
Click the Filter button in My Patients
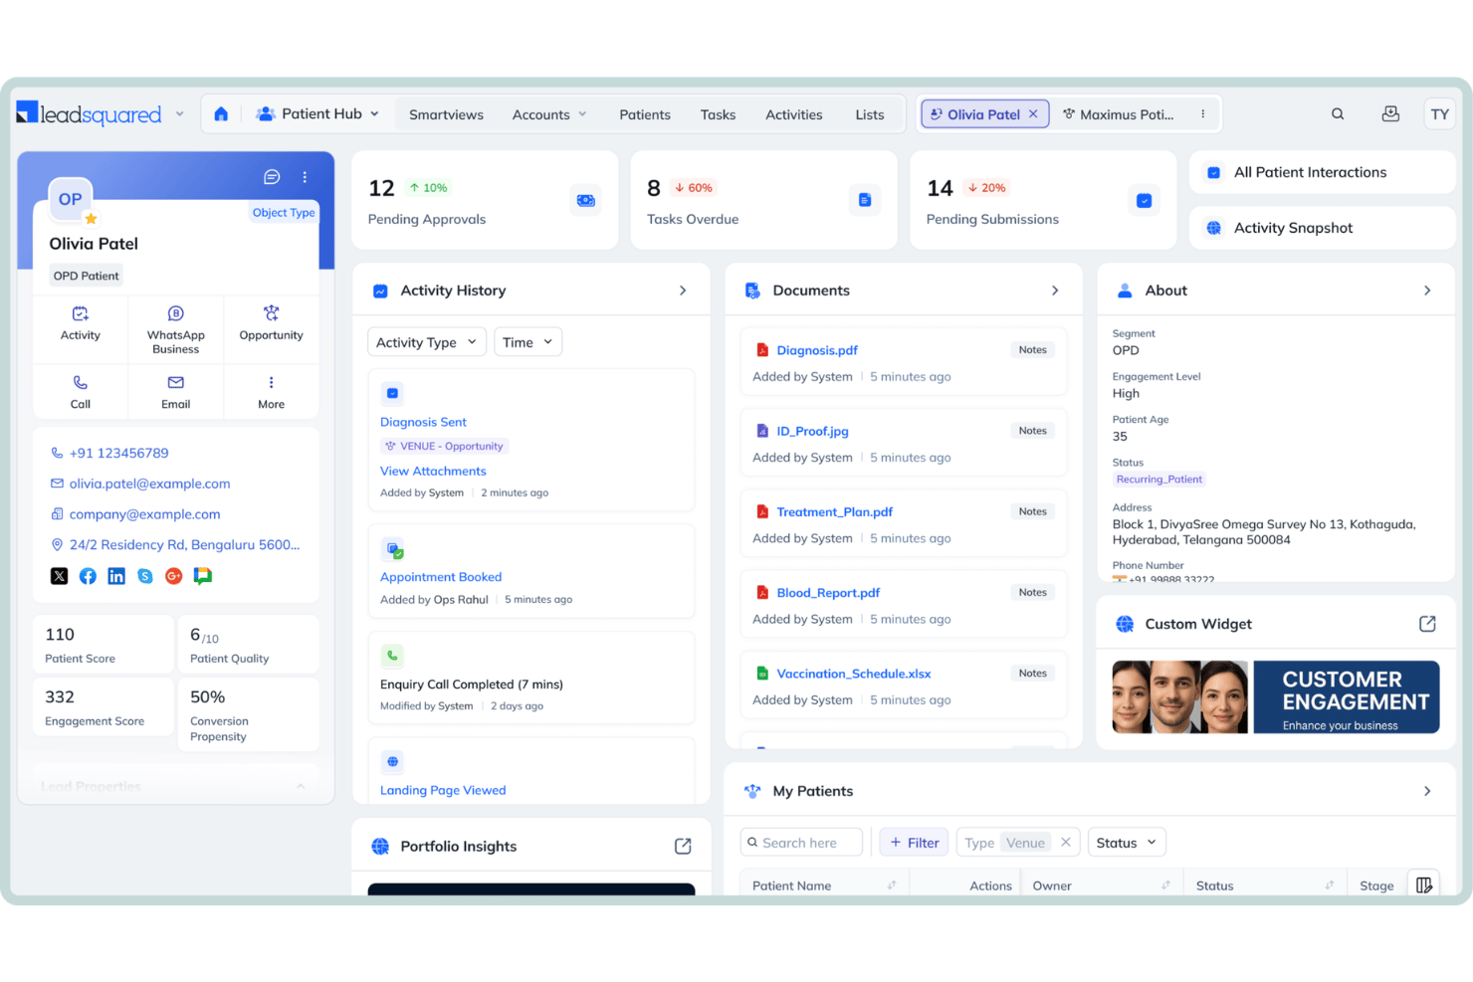915,843
